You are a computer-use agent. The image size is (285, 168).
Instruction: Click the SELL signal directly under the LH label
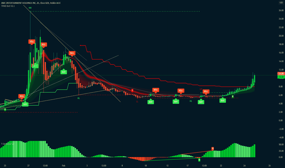point(206,92)
